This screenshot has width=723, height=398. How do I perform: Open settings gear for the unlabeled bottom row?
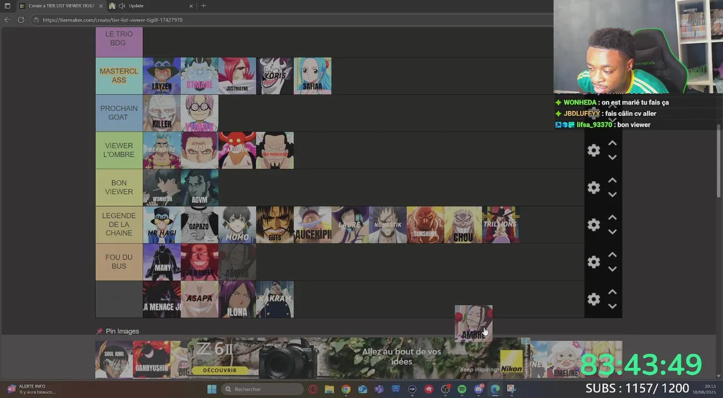pos(594,299)
